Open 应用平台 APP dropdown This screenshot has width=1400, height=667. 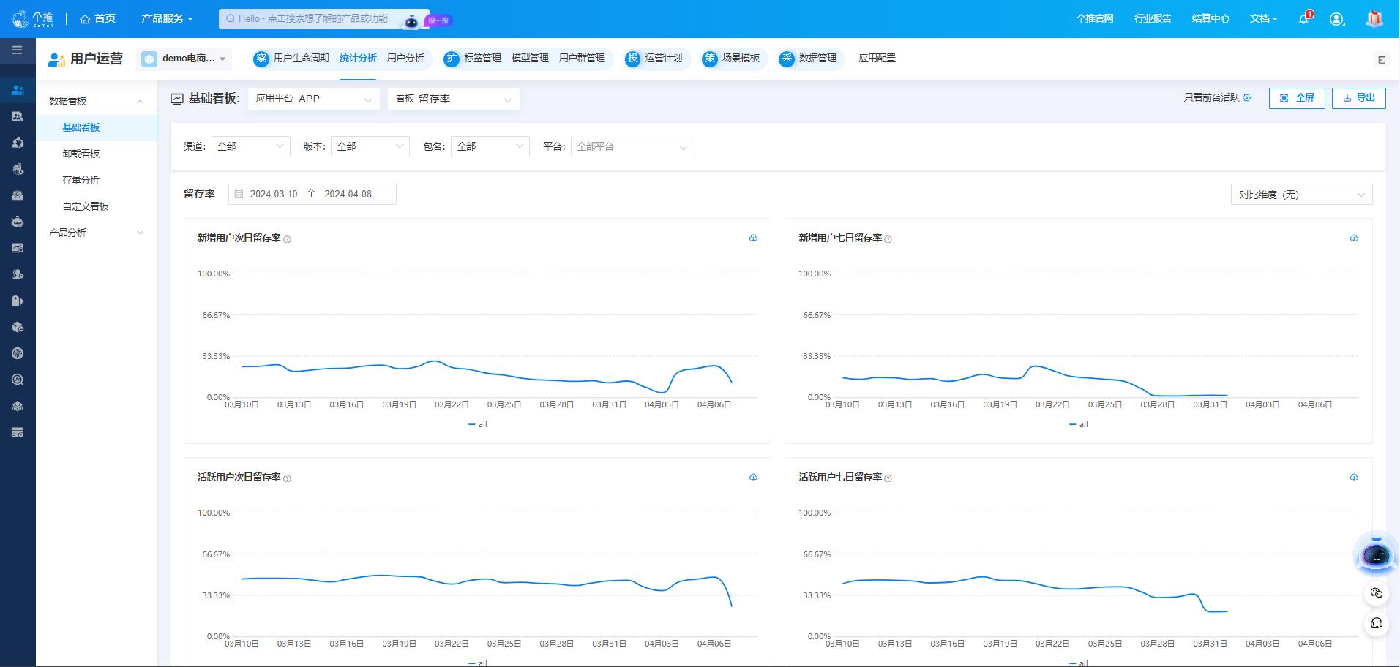click(x=313, y=99)
